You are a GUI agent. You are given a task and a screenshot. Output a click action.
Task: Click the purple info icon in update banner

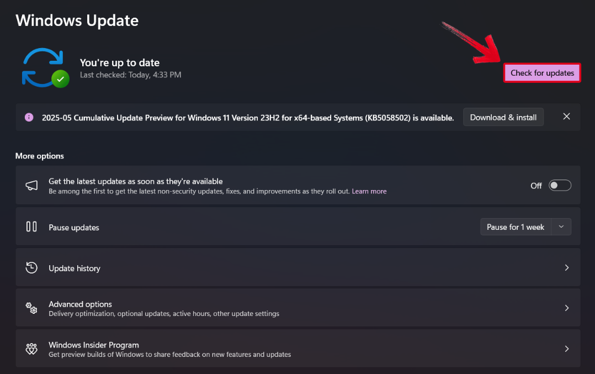pyautogui.click(x=29, y=117)
